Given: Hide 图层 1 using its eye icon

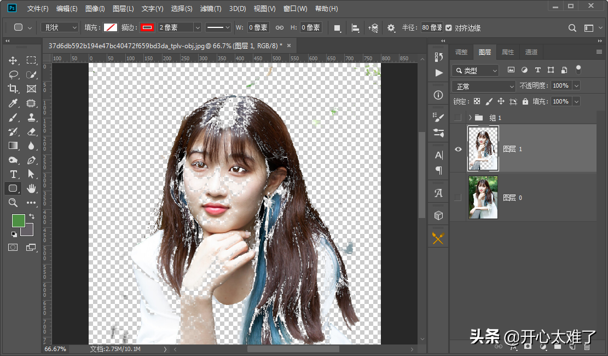Looking at the screenshot, I should click(458, 149).
